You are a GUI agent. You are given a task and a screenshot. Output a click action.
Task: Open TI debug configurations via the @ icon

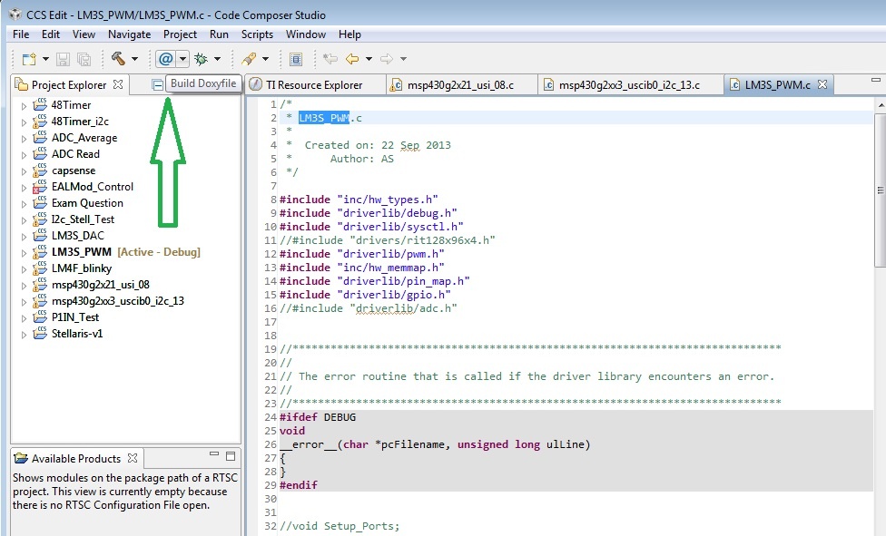tap(166, 58)
